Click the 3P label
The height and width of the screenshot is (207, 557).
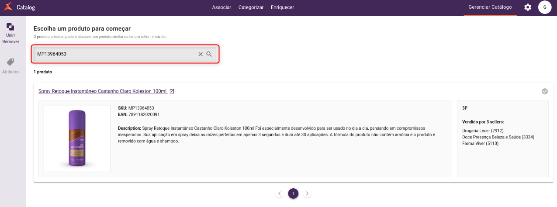coord(465,108)
